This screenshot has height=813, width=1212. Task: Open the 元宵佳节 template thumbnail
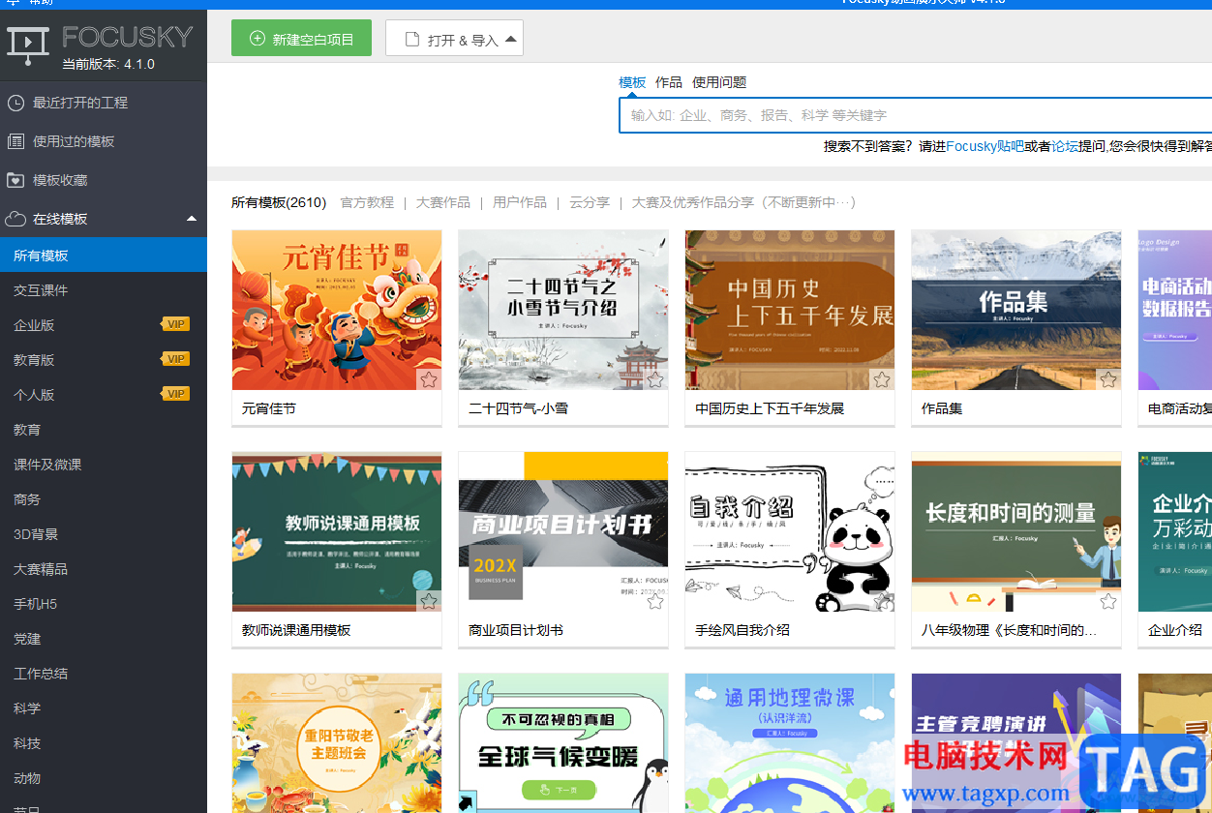coord(337,310)
